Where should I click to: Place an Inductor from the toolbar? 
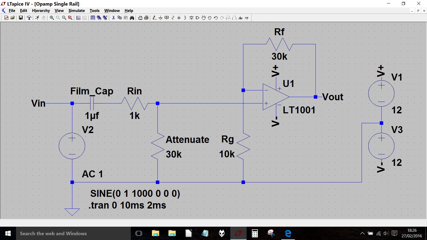tap(185, 18)
